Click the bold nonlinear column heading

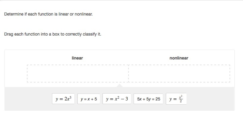click(179, 58)
